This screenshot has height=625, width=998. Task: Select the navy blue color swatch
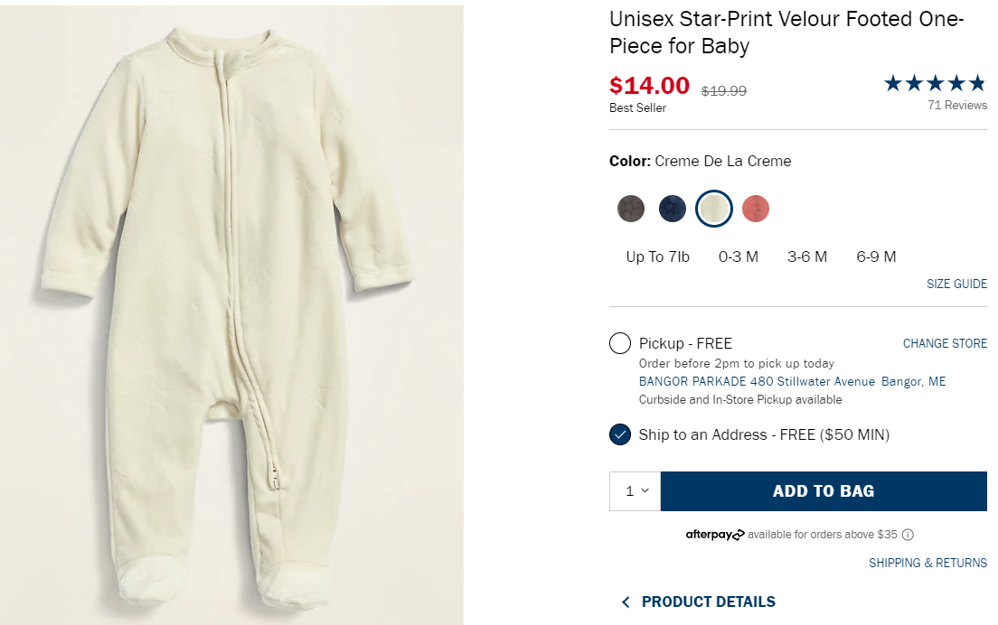673,209
